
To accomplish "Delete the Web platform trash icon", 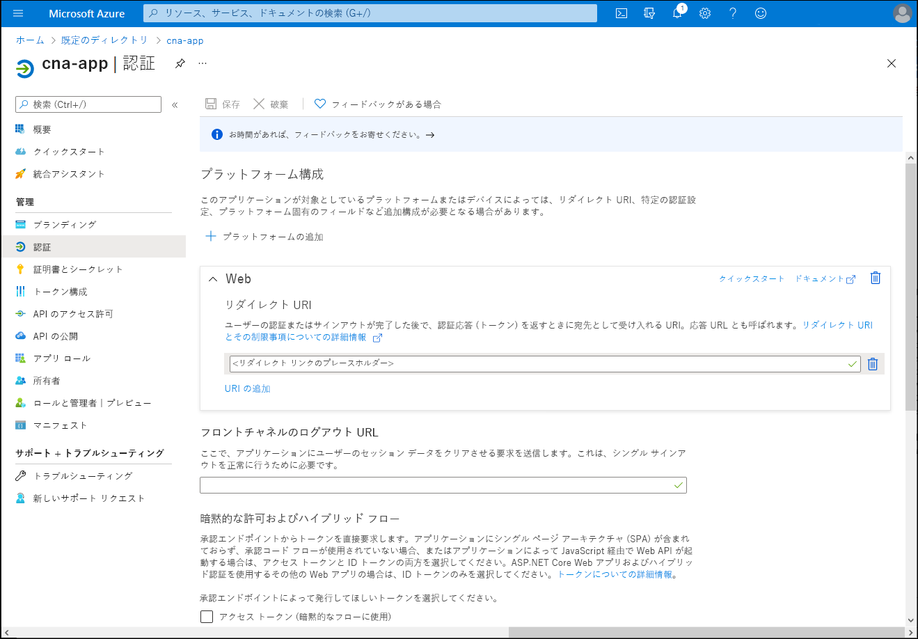I will (876, 278).
